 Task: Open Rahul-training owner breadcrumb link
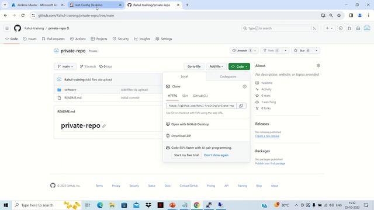point(34,29)
